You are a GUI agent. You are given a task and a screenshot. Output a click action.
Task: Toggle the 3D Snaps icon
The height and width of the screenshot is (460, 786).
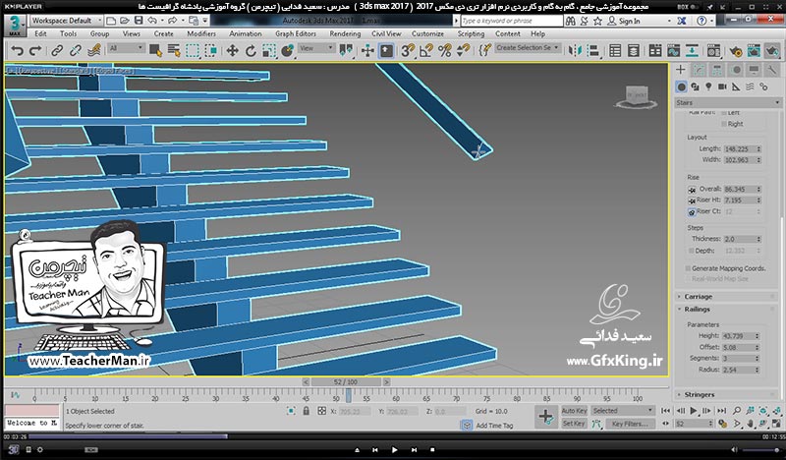tap(408, 51)
